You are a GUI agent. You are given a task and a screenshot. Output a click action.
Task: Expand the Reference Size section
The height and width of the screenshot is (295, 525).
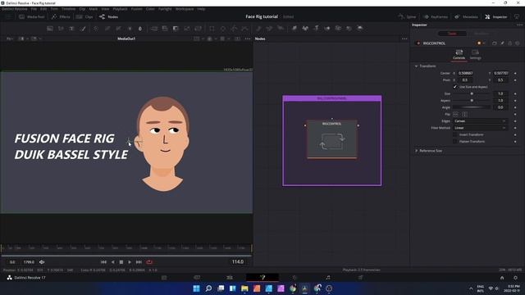point(416,151)
